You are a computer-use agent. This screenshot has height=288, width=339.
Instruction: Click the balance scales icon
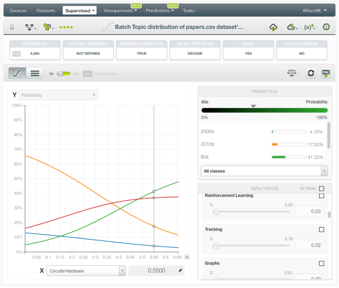pos(291,73)
